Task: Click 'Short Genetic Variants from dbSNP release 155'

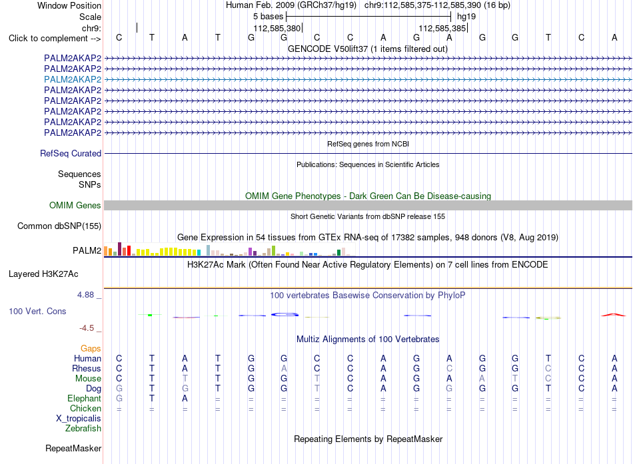Action: pos(368,216)
